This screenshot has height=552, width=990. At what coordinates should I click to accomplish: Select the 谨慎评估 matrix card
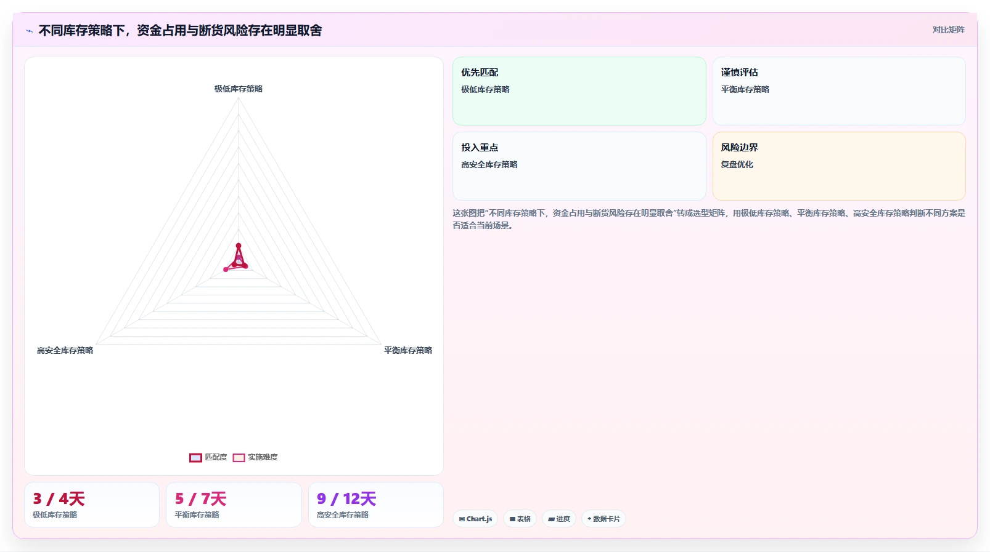coord(839,91)
